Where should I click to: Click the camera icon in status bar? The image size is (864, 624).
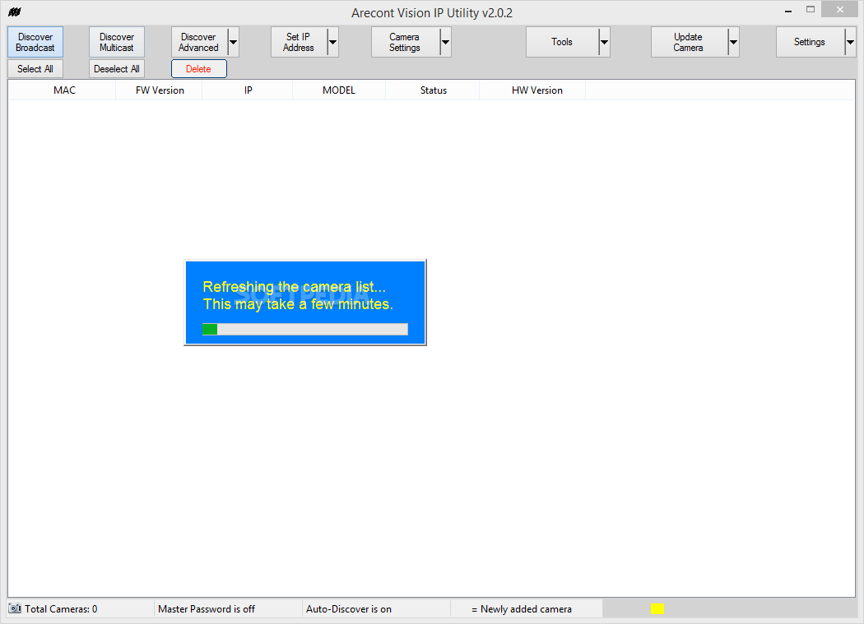click(x=15, y=608)
